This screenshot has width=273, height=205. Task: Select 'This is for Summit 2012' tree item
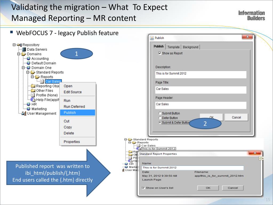tap(158, 148)
